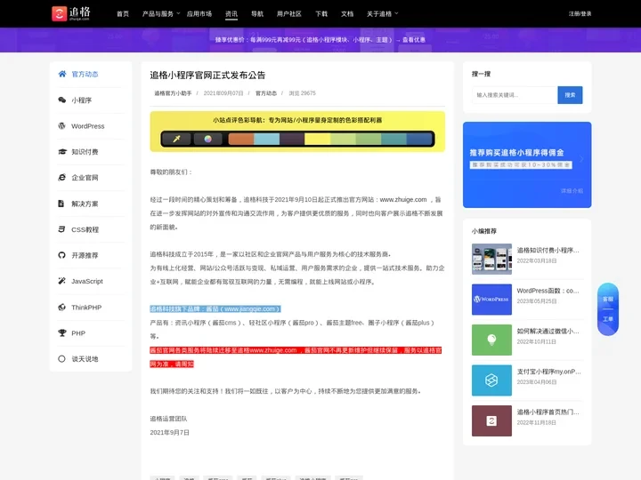Open the JavaScript magic wand icon
The width and height of the screenshot is (641, 480).
[61, 281]
